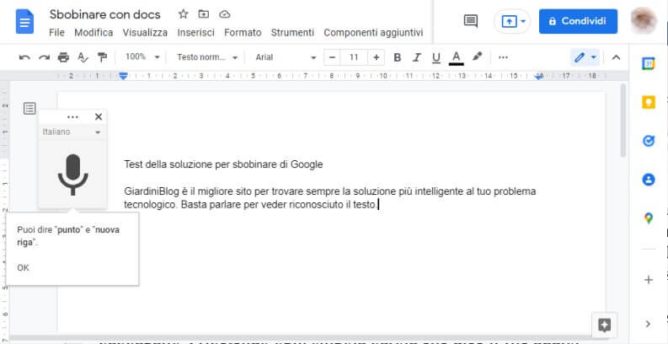Increase font size with plus button

(377, 57)
